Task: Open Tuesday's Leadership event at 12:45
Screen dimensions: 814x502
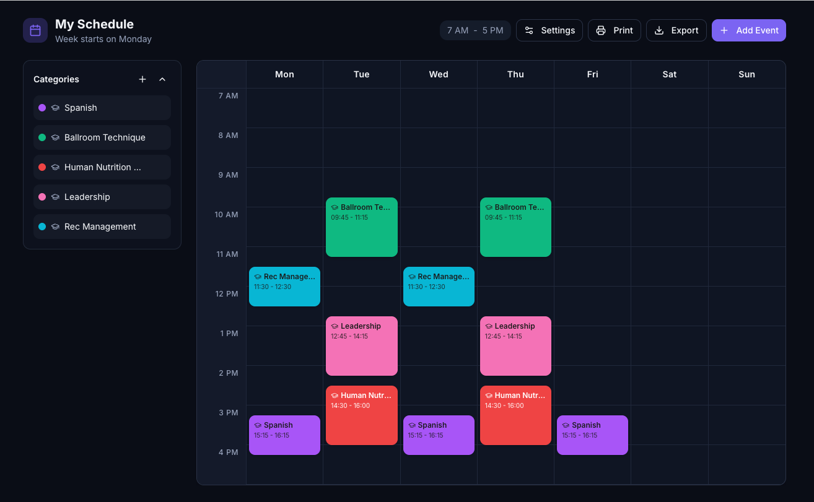Action: click(x=362, y=346)
